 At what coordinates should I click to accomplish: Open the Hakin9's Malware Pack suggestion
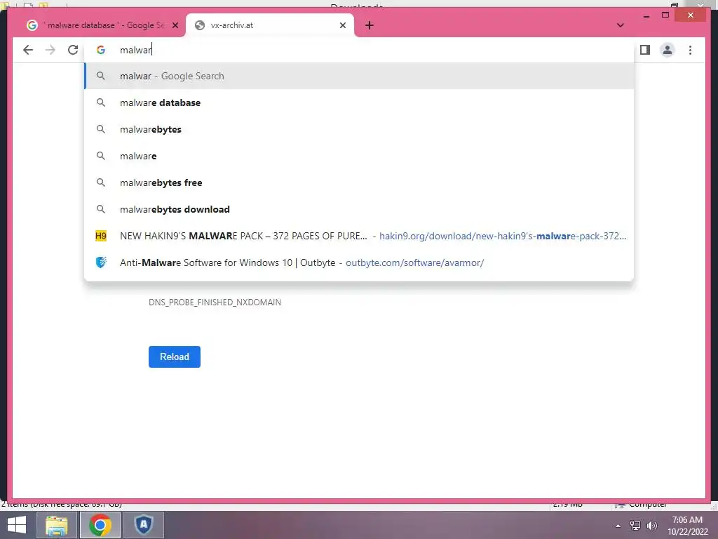pyautogui.click(x=359, y=236)
